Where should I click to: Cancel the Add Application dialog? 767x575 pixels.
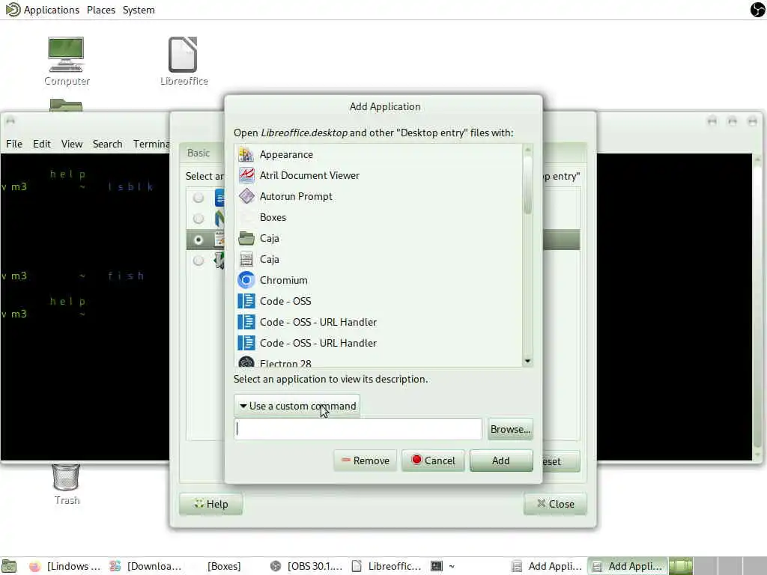[x=433, y=460]
